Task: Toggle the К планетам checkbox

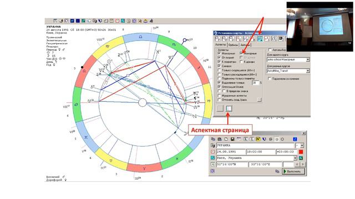Action: [x=219, y=61]
